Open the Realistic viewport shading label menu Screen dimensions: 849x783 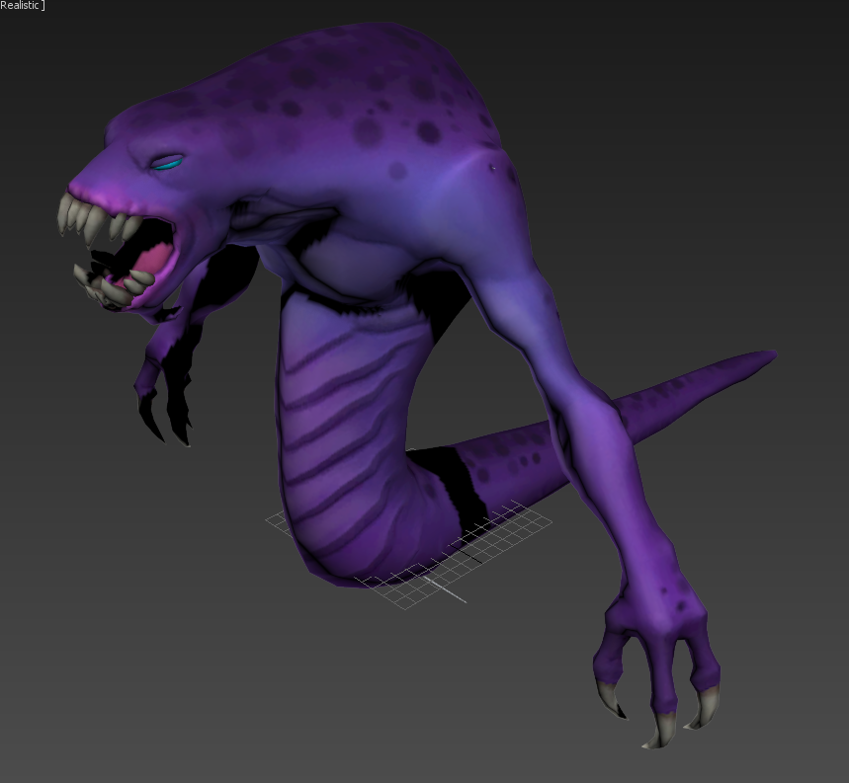tap(20, 5)
